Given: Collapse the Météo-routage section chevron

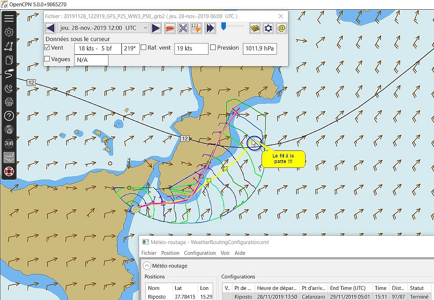Looking at the screenshot, I should tap(147, 266).
